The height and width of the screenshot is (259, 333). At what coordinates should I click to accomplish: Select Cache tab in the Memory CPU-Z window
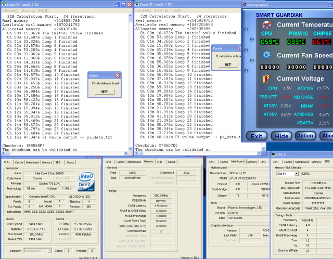(x=120, y=162)
